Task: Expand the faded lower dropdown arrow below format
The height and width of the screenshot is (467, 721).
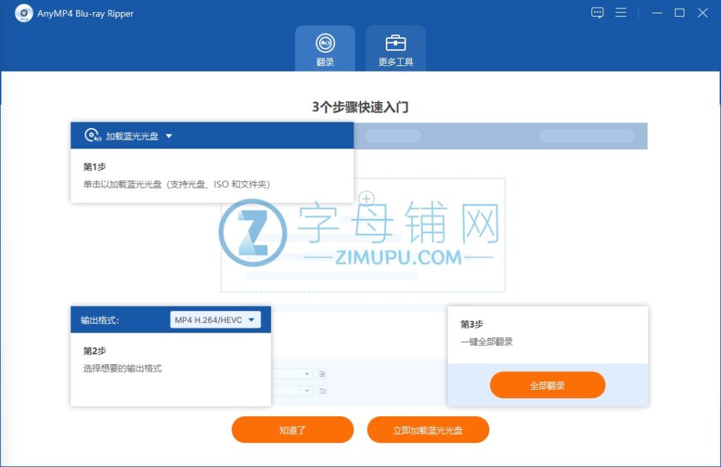Action: pyautogui.click(x=307, y=391)
